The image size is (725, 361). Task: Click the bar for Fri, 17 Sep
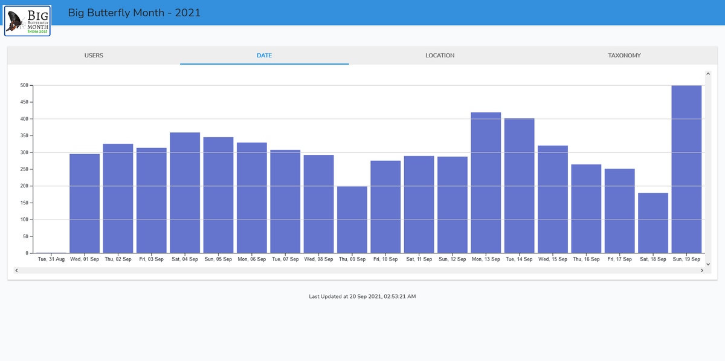pos(620,210)
